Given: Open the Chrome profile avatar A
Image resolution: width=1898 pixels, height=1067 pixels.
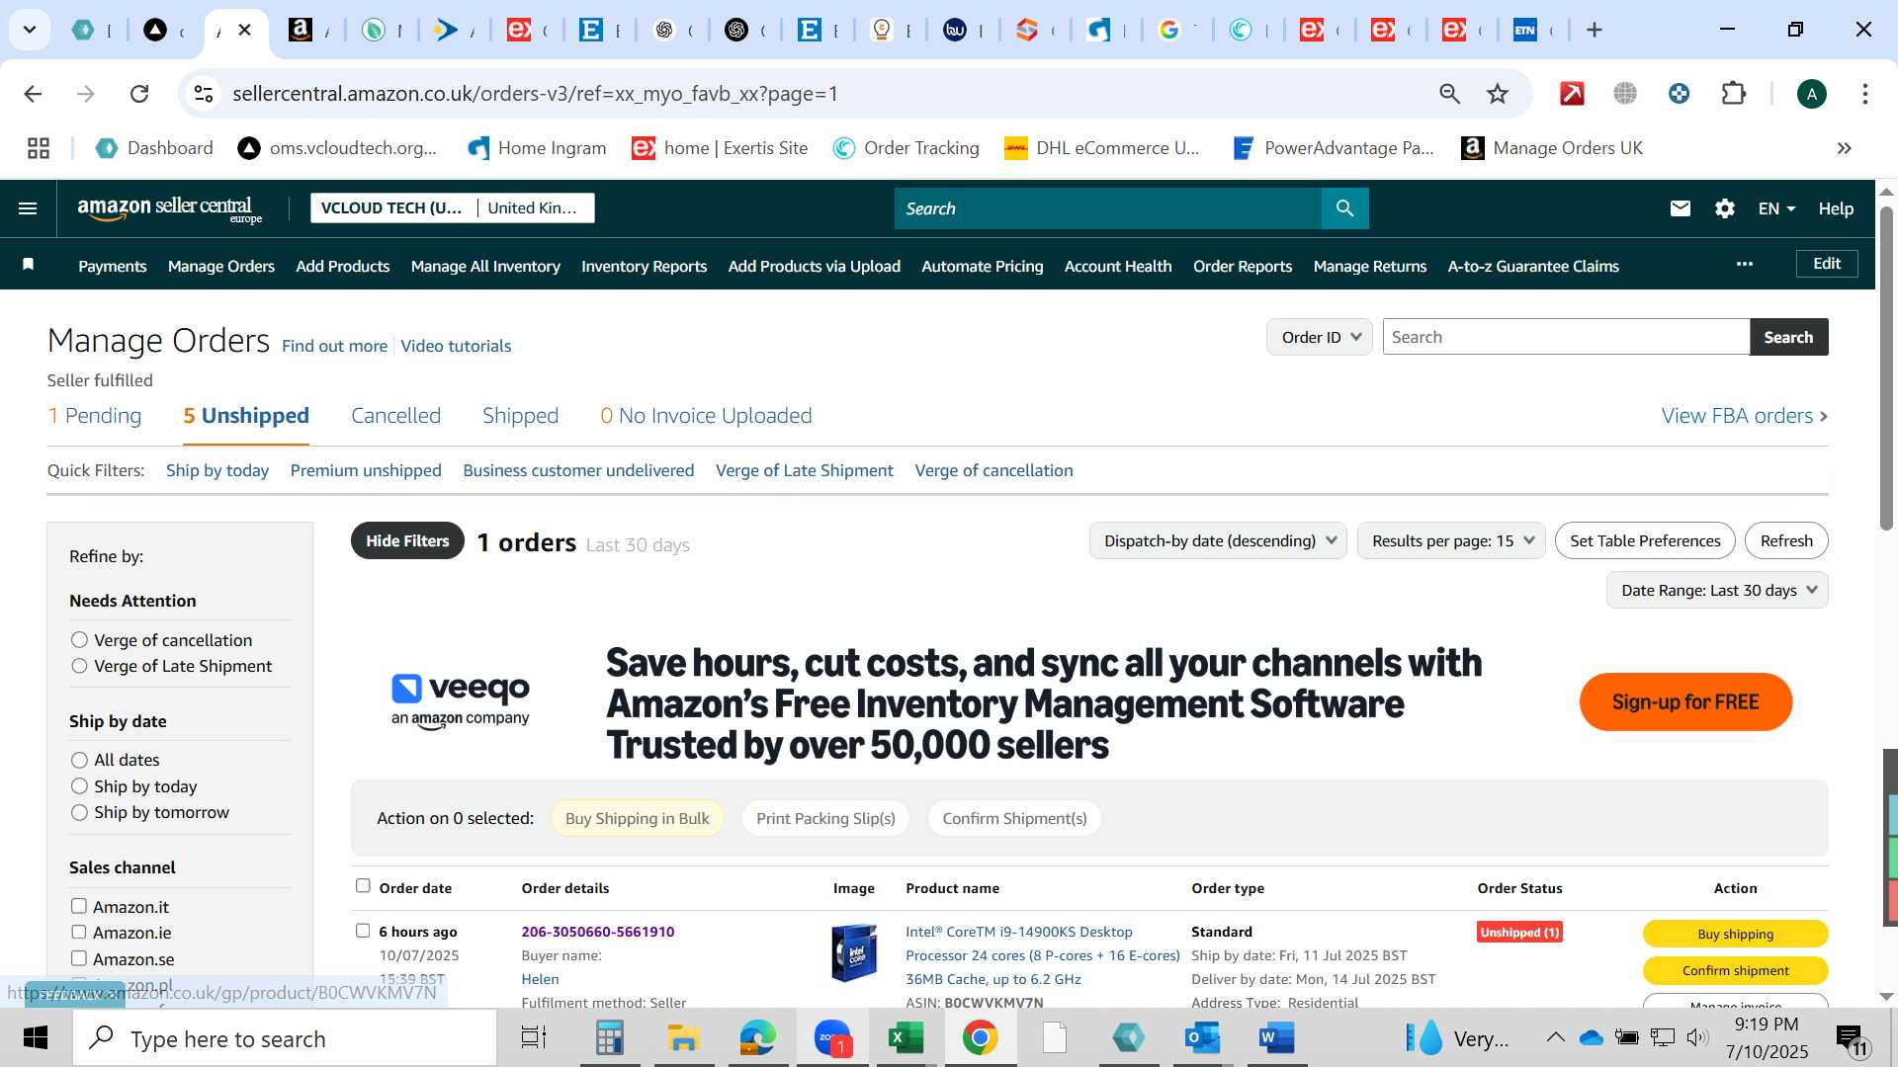Looking at the screenshot, I should (1811, 94).
